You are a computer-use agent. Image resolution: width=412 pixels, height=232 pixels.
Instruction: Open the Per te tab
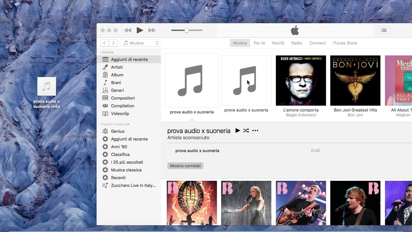click(x=259, y=43)
